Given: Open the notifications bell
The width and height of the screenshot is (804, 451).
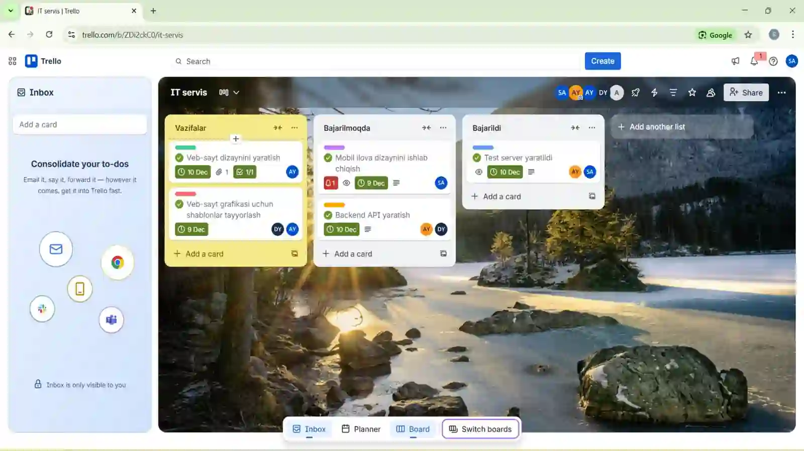Looking at the screenshot, I should (x=754, y=61).
